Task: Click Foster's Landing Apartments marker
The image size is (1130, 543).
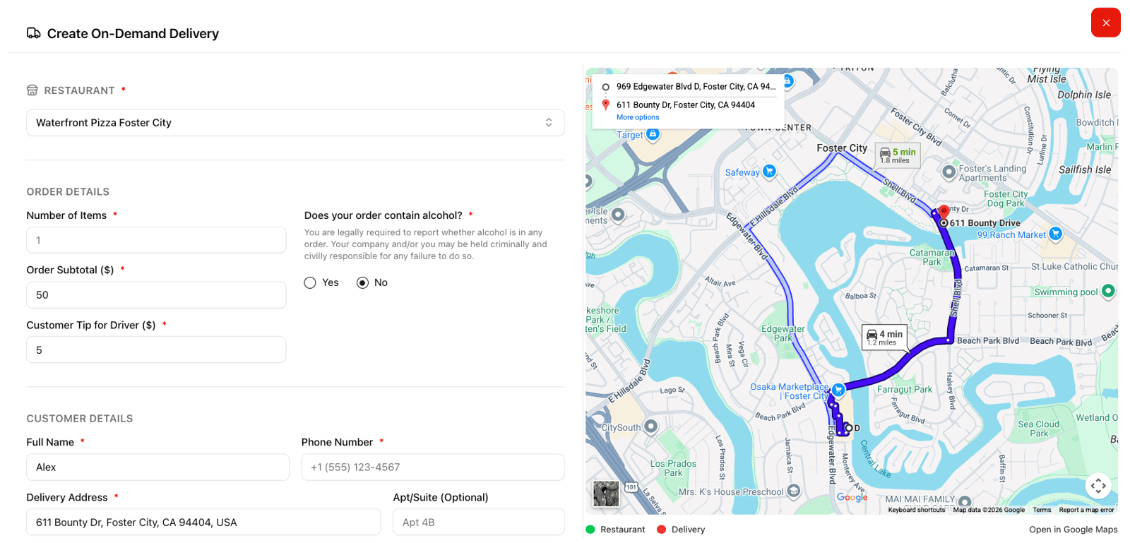Action: (949, 172)
